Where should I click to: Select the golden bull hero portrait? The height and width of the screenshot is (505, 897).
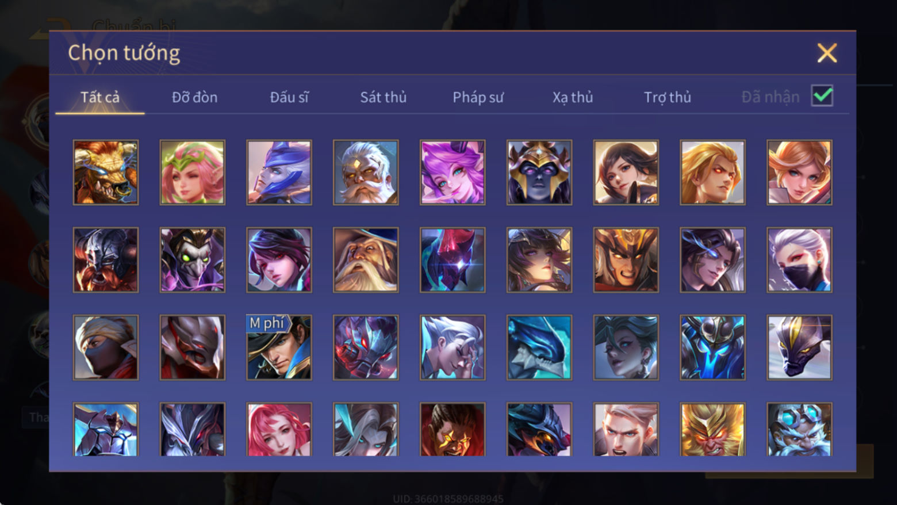[106, 173]
